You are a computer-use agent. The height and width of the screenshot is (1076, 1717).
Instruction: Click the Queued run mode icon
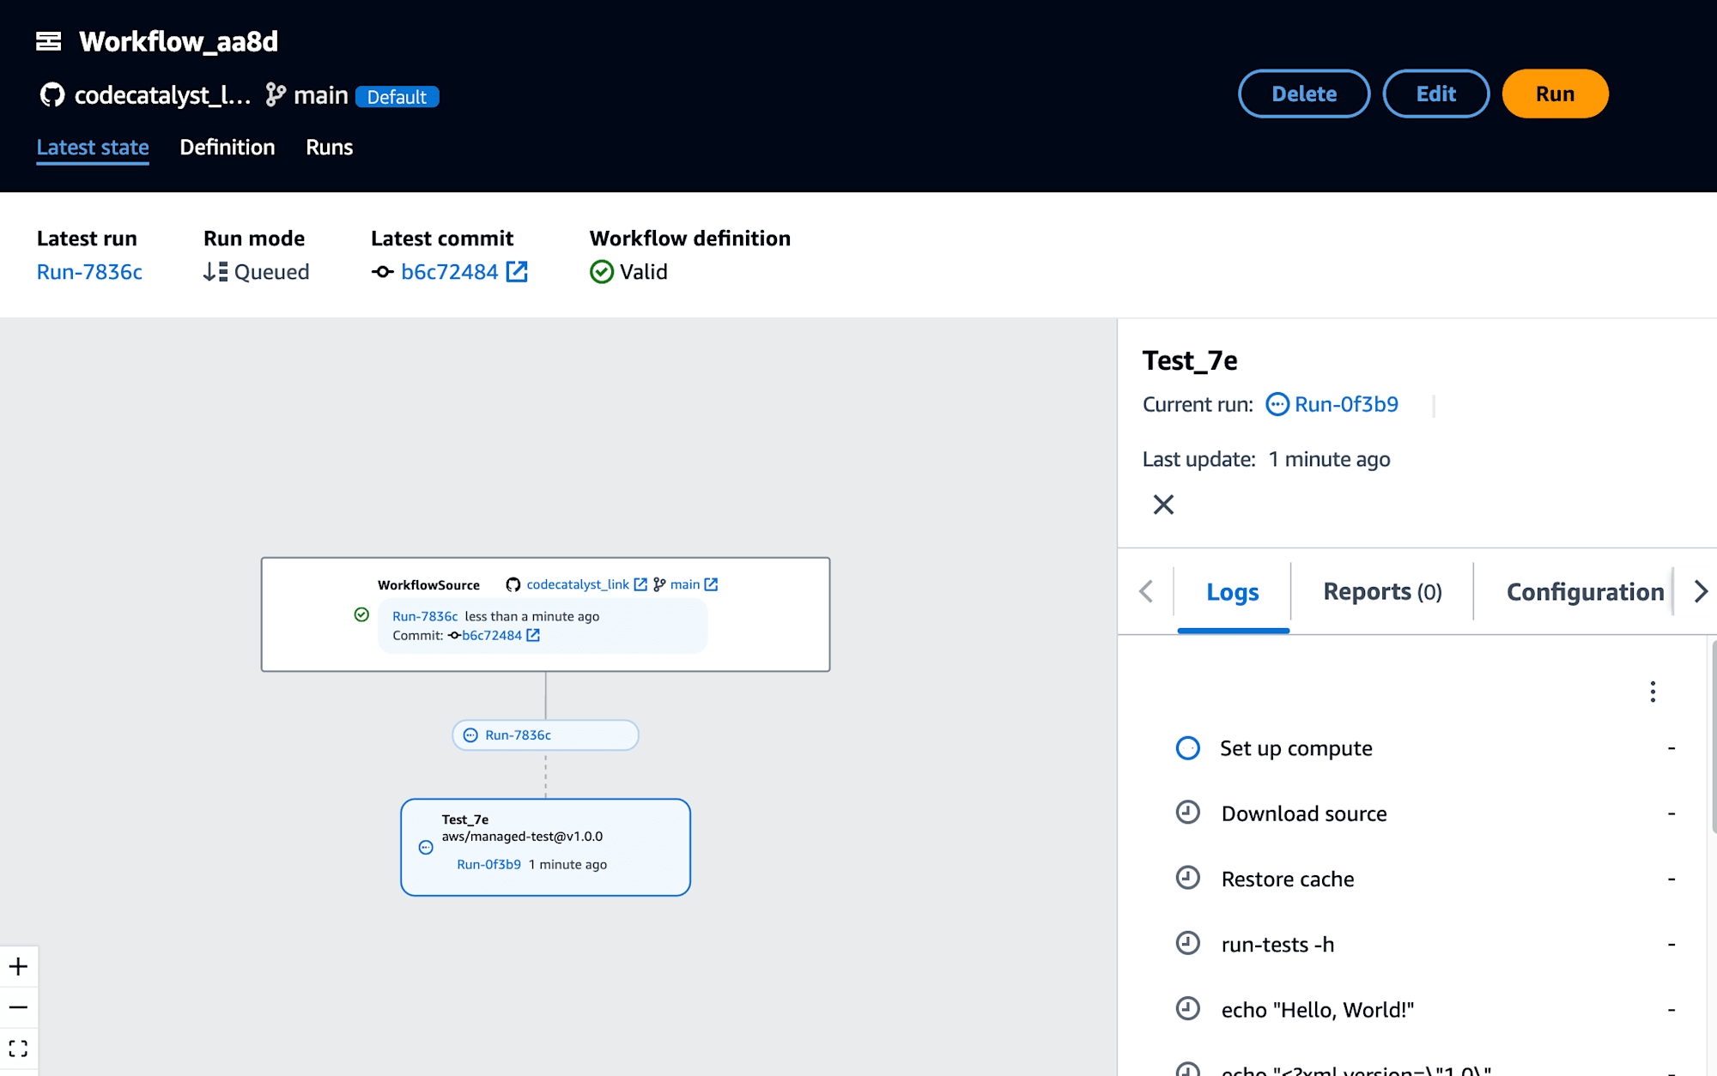tap(215, 272)
